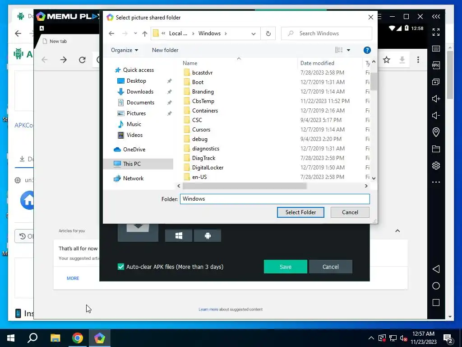Viewport: 462px width, 347px height.
Task: Open File Explorer from the taskbar
Action: click(55, 338)
